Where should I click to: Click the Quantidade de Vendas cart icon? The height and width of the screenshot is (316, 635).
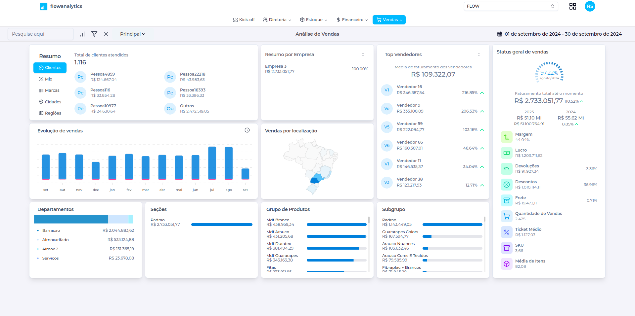click(x=507, y=216)
